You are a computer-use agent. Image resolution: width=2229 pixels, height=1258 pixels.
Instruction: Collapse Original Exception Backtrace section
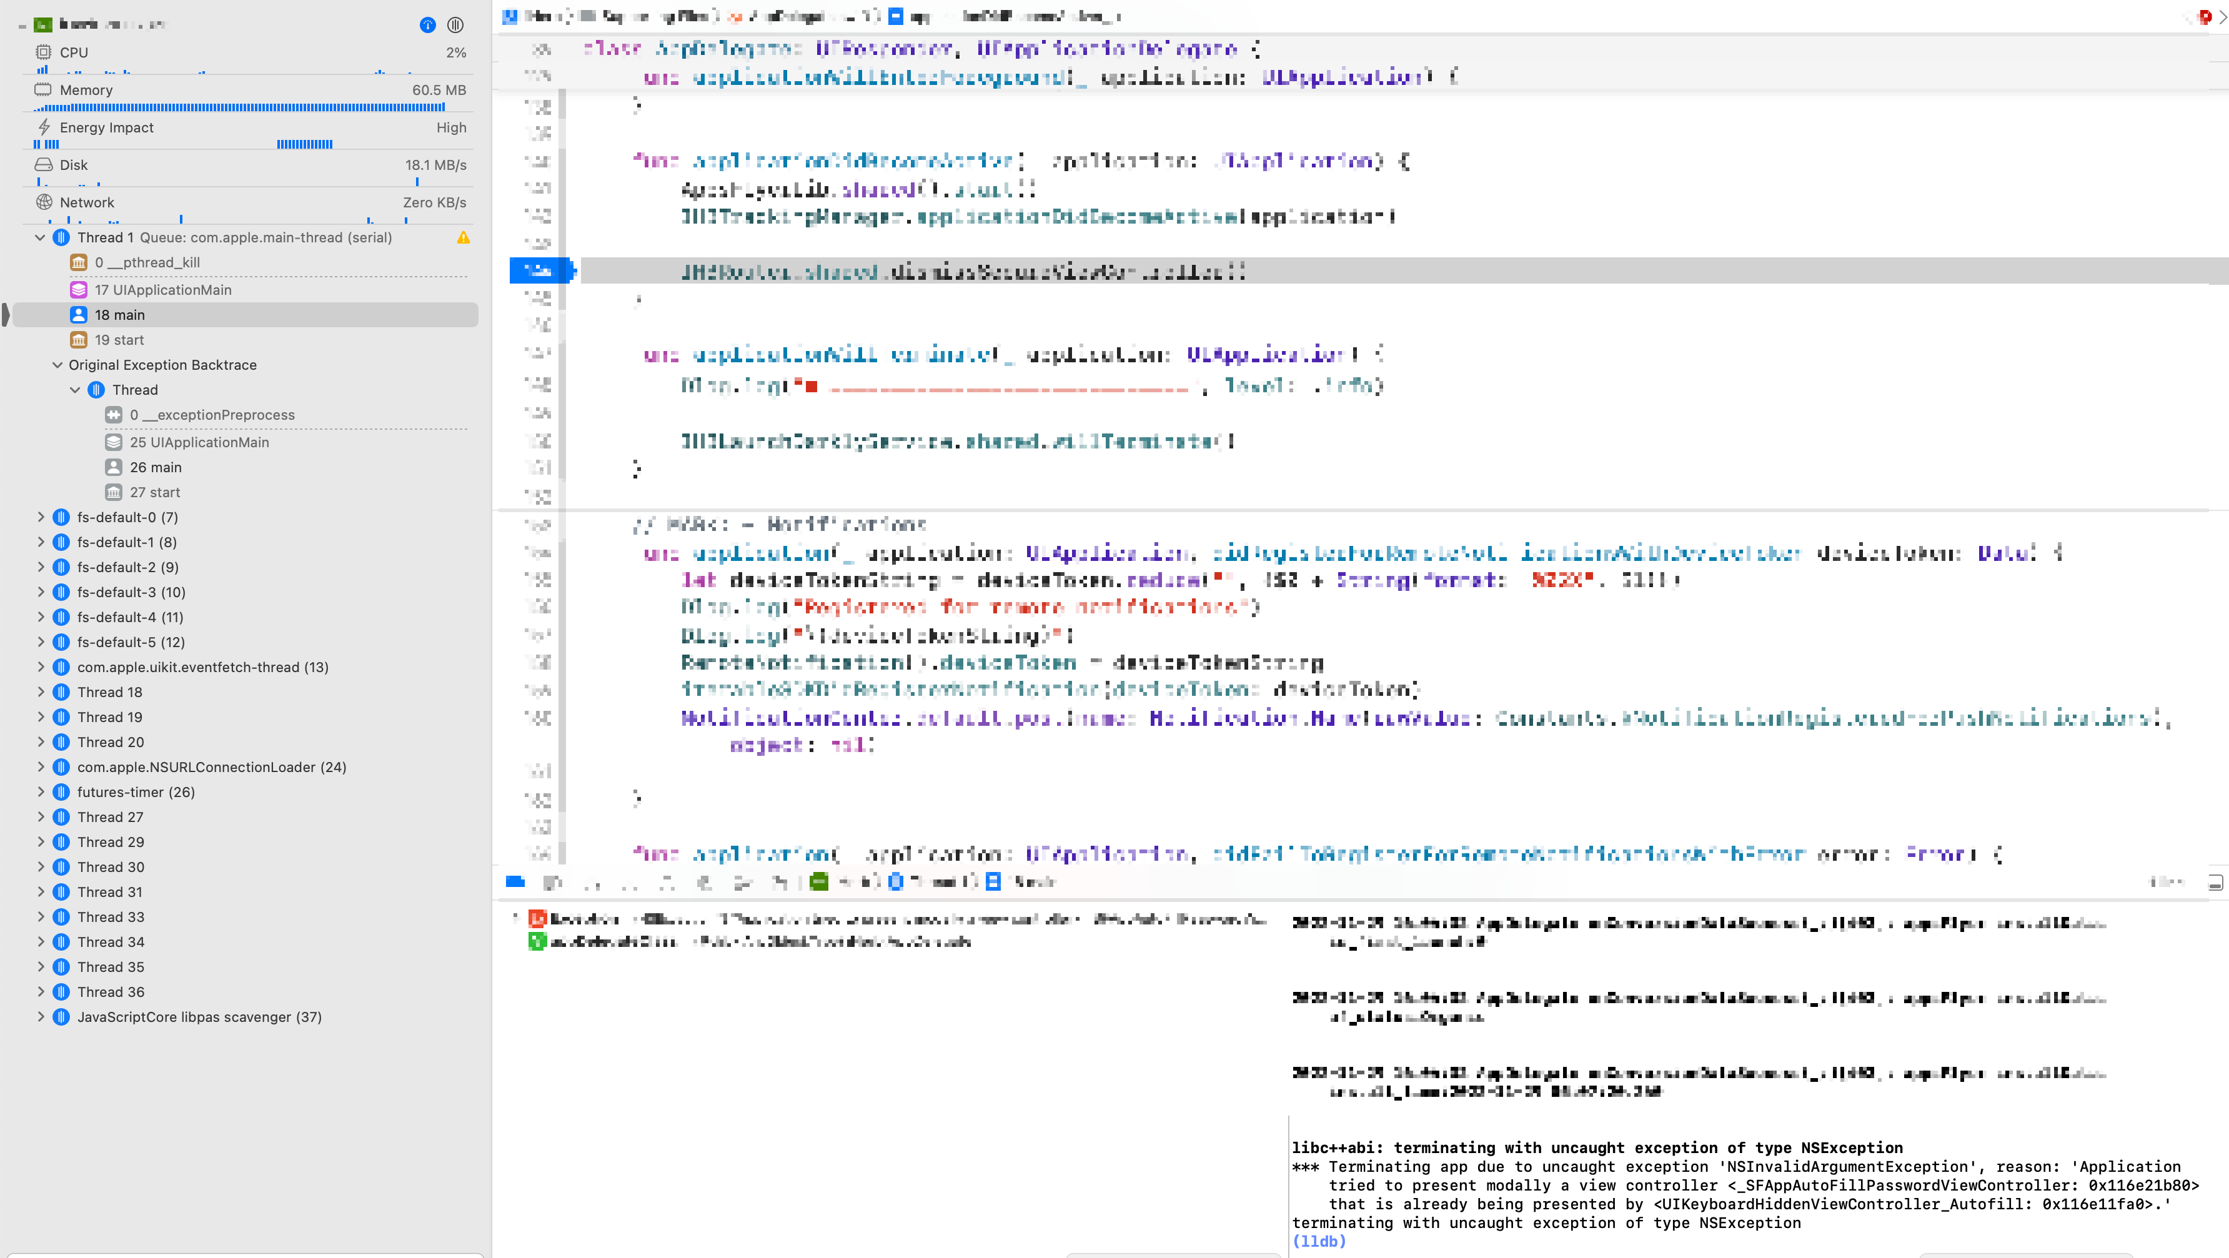(57, 365)
